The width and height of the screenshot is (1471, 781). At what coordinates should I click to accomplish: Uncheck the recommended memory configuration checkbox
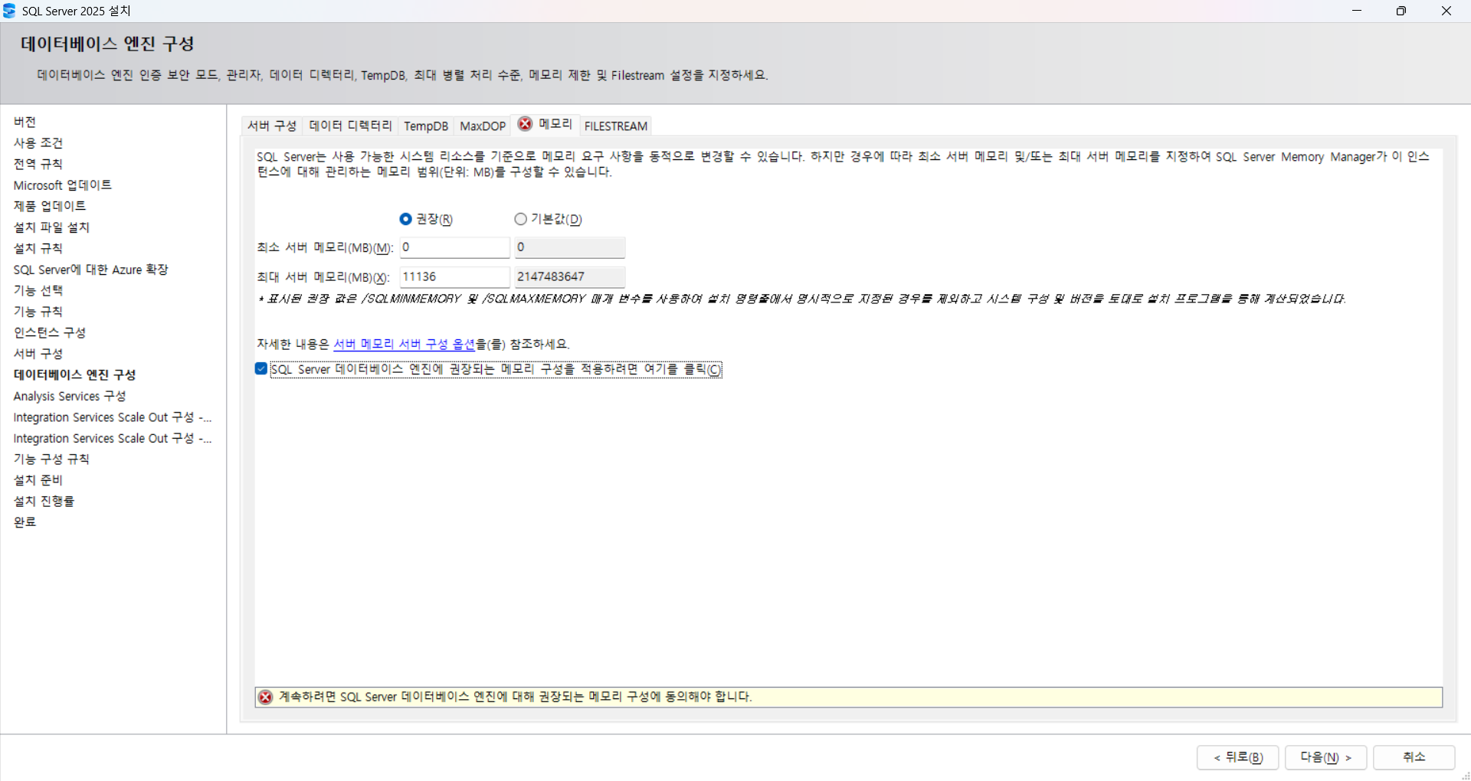pos(261,369)
